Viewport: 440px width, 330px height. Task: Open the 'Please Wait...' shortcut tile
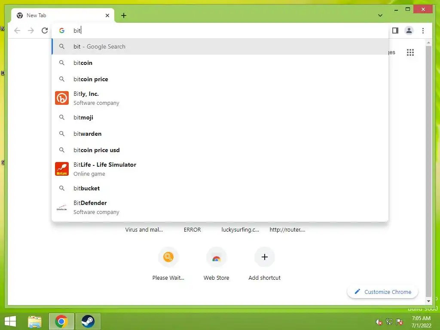(168, 264)
